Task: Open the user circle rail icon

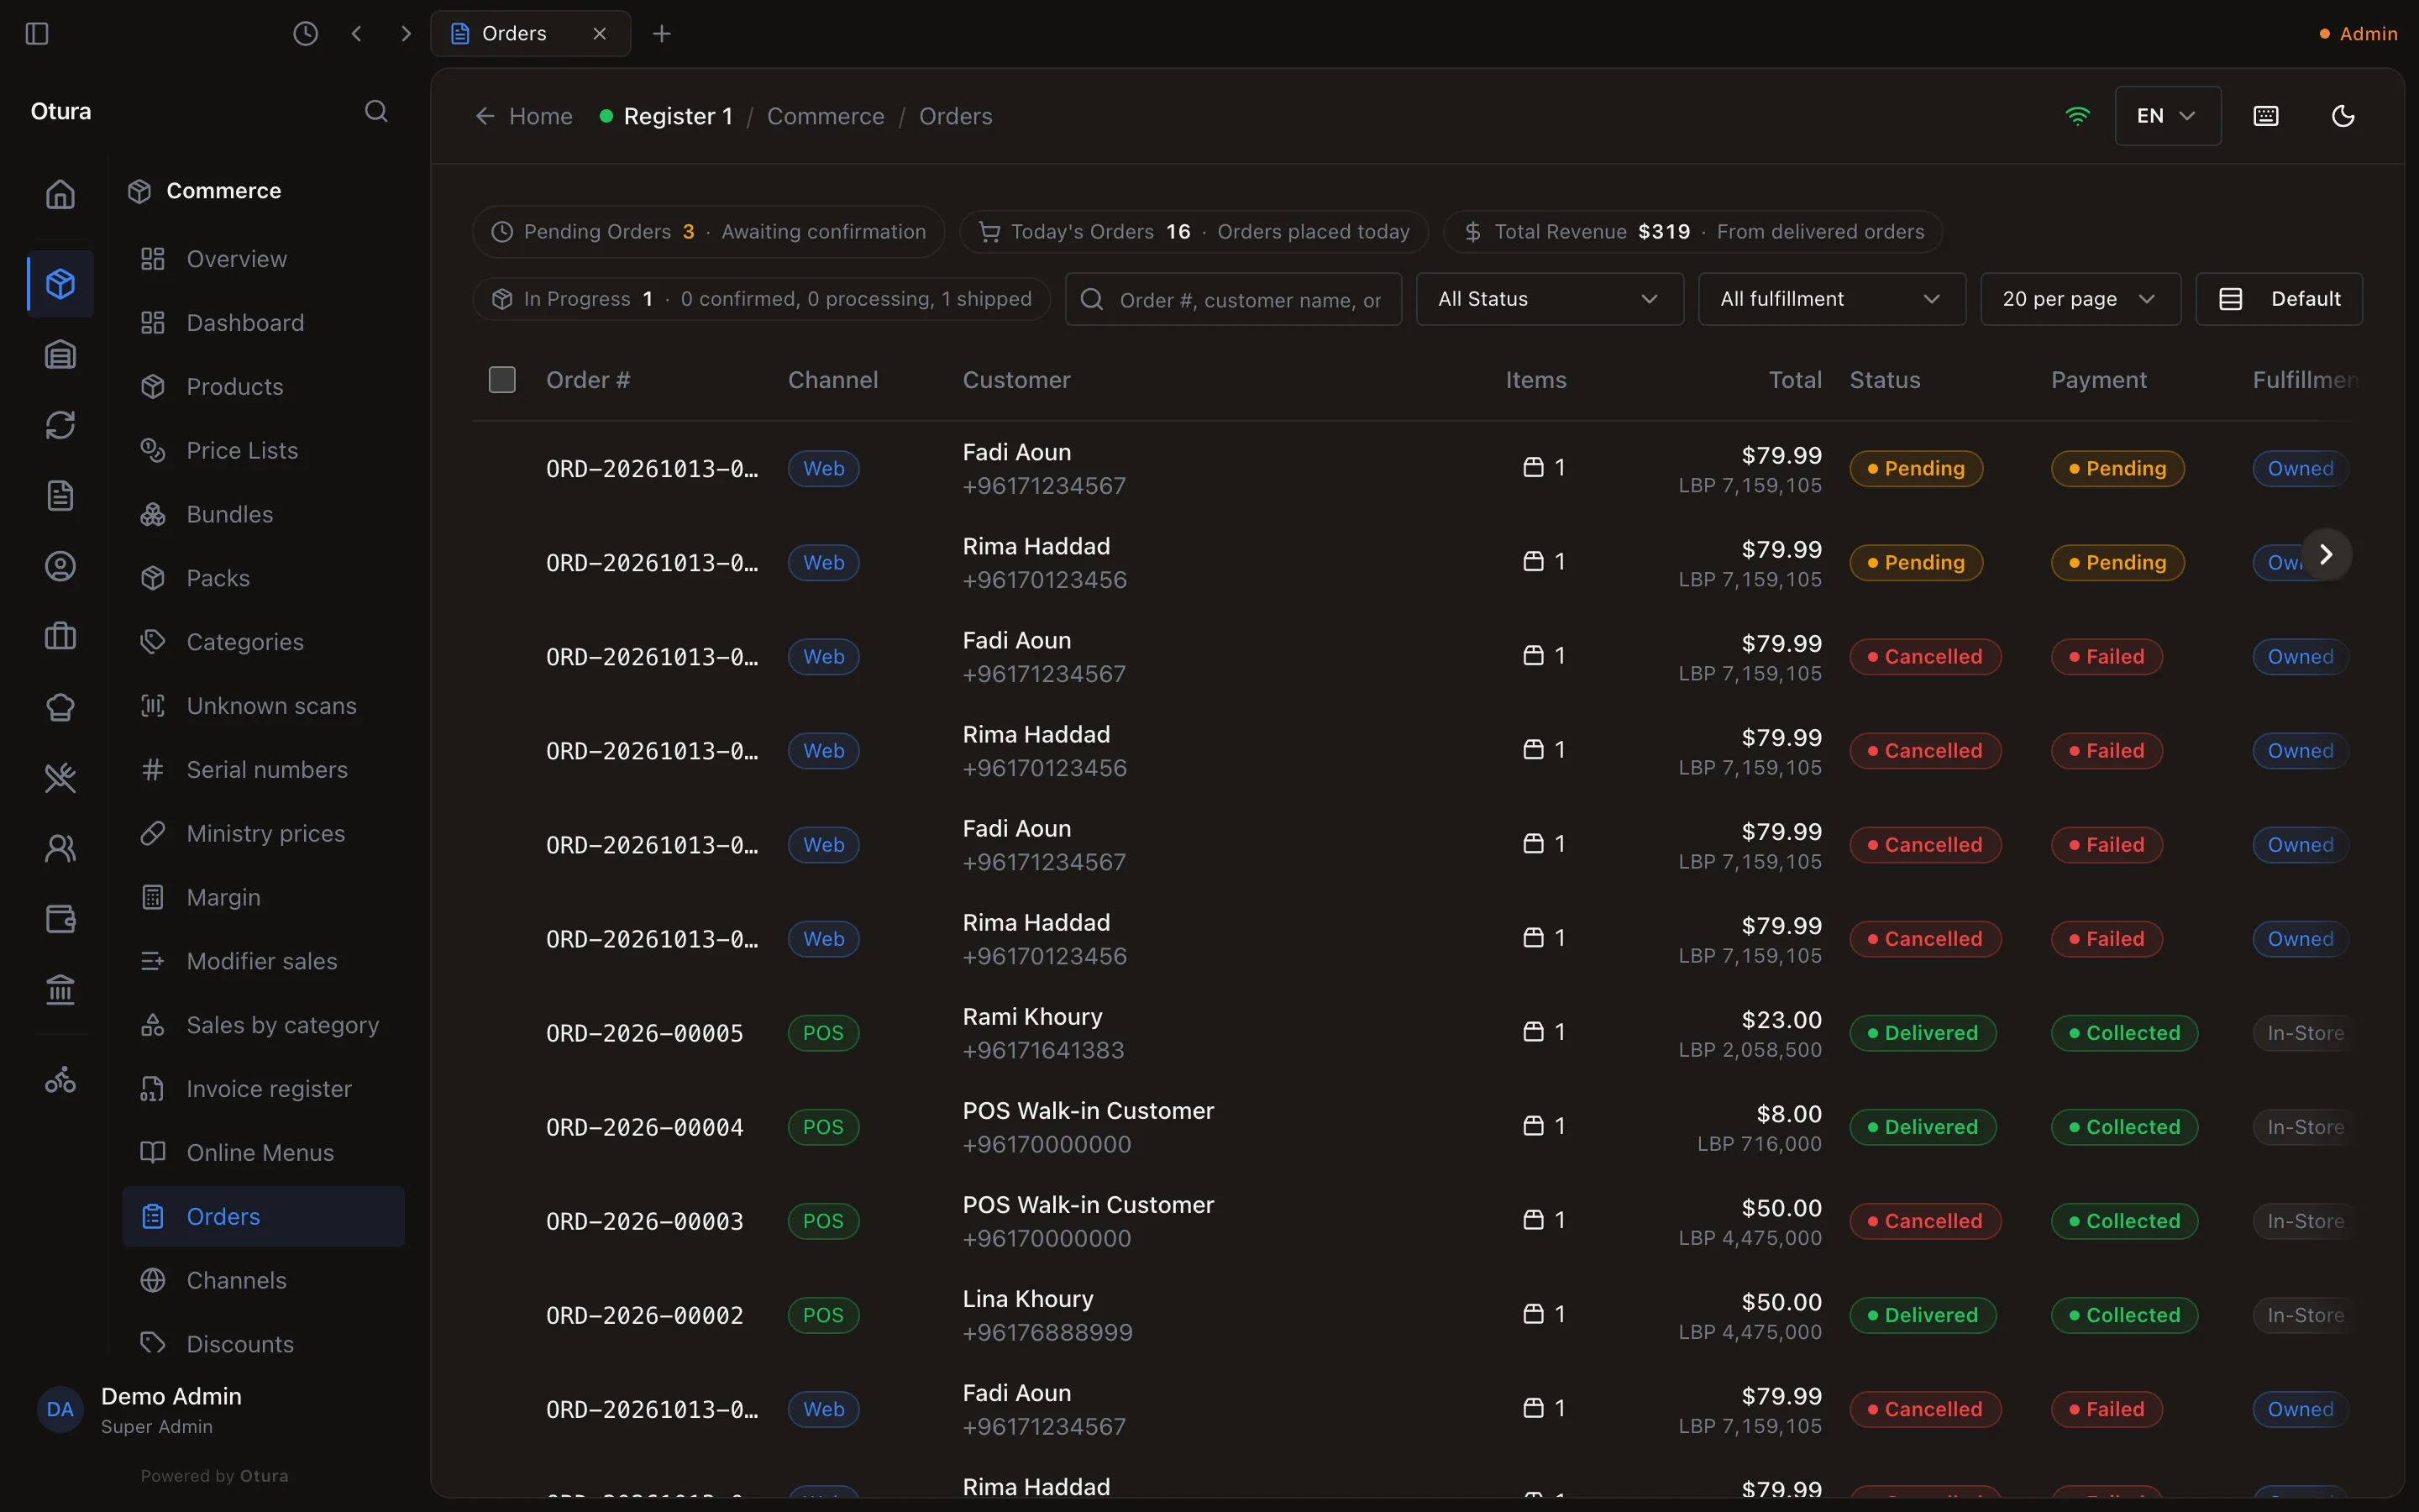Action: [60, 566]
